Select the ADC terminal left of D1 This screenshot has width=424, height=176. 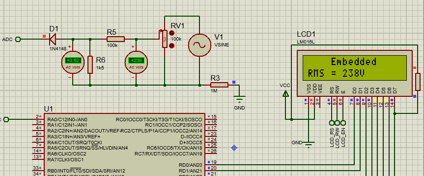tap(18, 39)
